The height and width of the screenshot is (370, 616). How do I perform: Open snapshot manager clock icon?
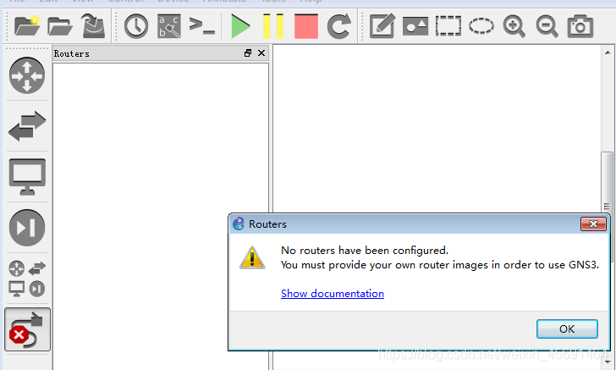coord(136,26)
